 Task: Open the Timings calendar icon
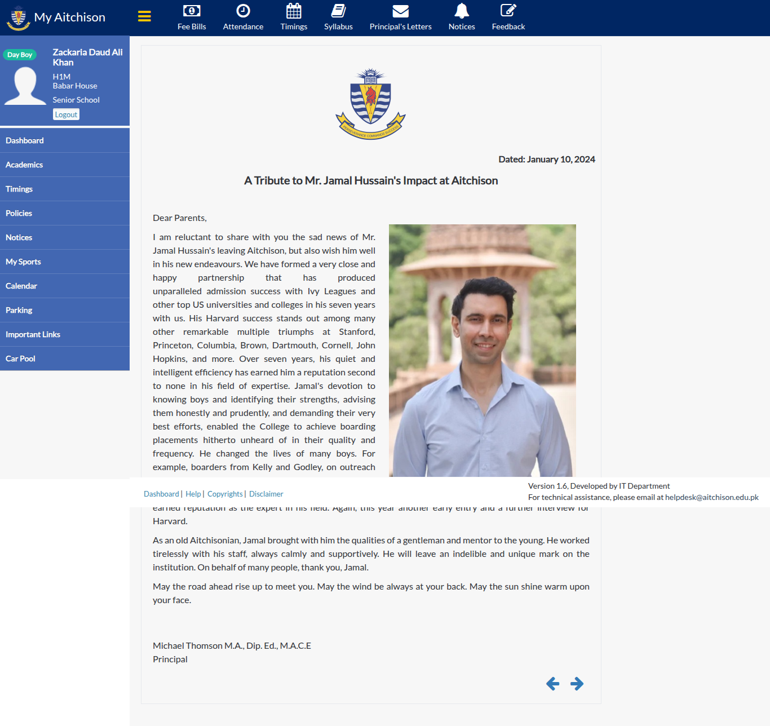click(294, 11)
